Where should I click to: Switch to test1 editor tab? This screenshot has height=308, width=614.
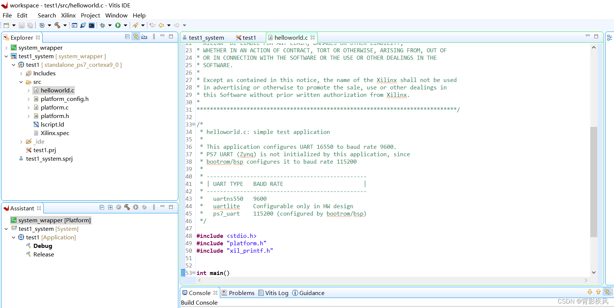[x=246, y=37]
